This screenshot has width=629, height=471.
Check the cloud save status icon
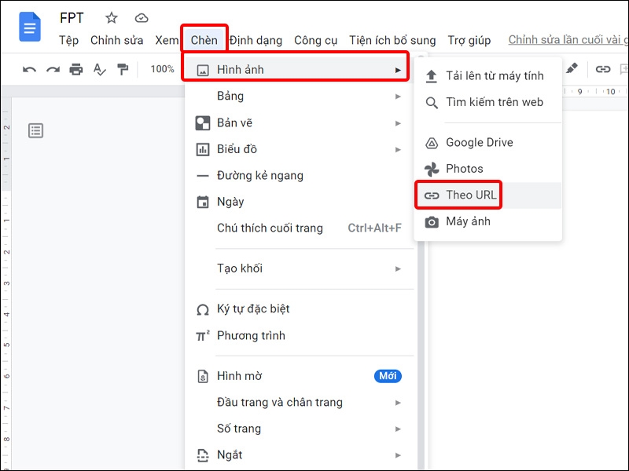(142, 18)
